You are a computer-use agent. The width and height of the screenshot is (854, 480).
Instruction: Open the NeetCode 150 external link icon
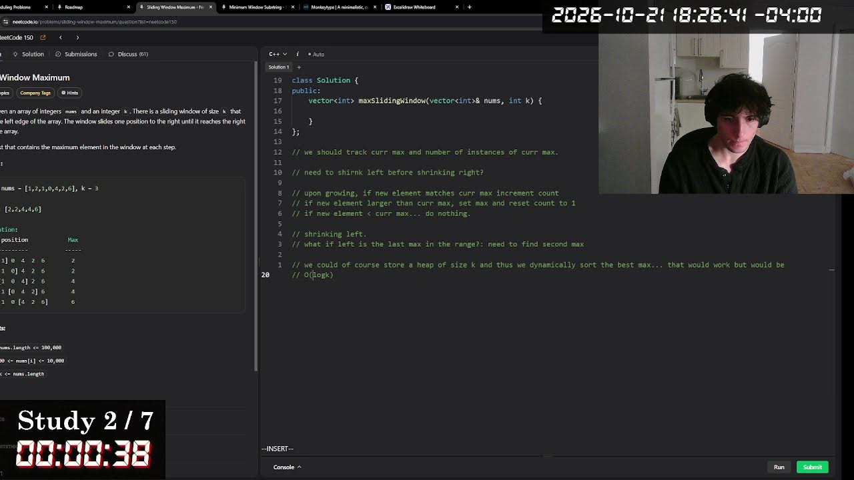[43, 37]
